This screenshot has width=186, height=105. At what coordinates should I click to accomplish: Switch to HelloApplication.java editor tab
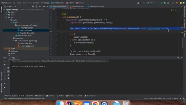pyautogui.click(x=97, y=6)
